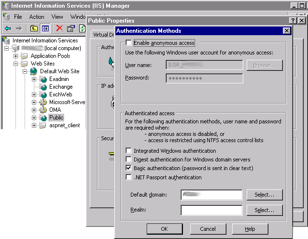Screen dimensions: 308x239
Task: Click the IIS Manager title bar icon
Action: [6, 5]
